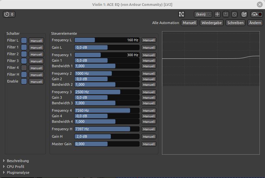The image size is (265, 178).
Task: Expand the Pluginanalyse section
Action: pos(4,172)
